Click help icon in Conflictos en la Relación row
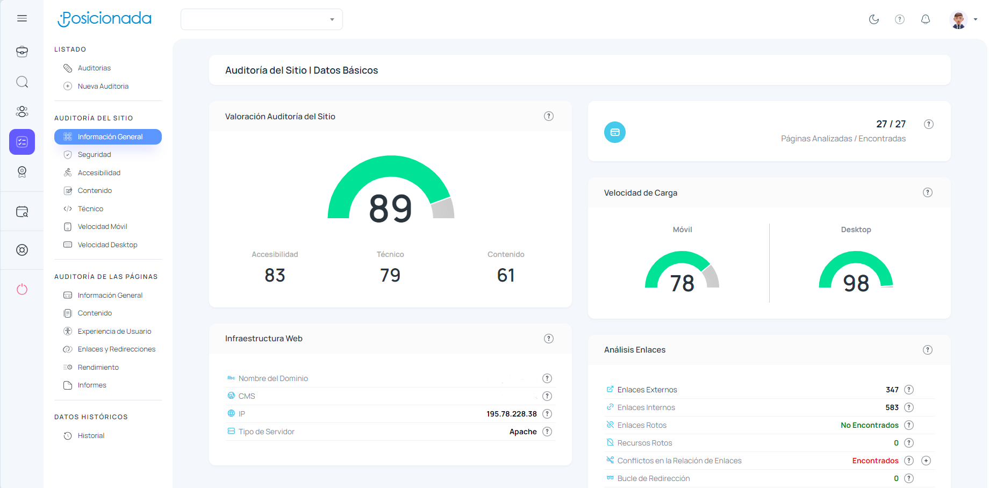The height and width of the screenshot is (488, 989). pyautogui.click(x=909, y=461)
